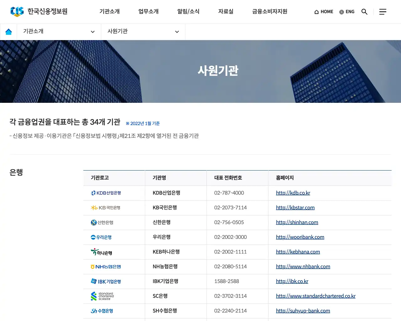Open the site search
Image resolution: width=401 pixels, height=321 pixels.
364,12
